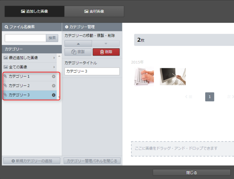
Task: Edit the カテゴリータイトル text field
Action: click(x=92, y=71)
